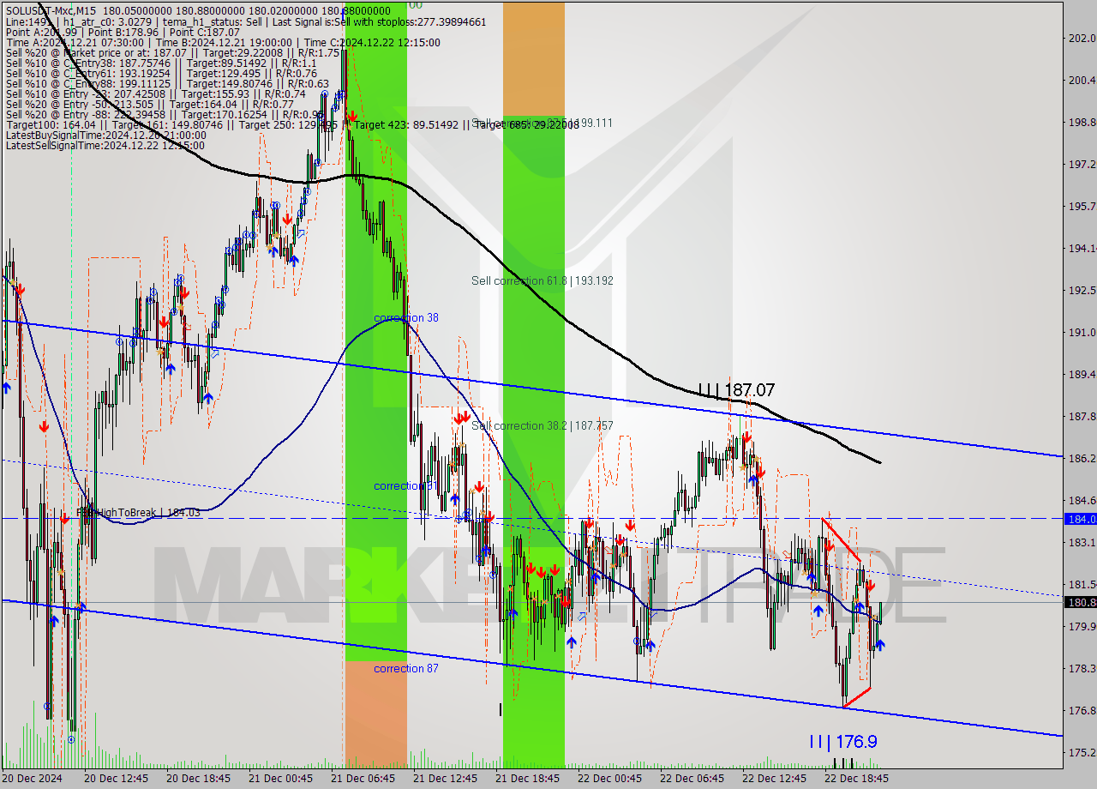The width and height of the screenshot is (1097, 789).
Task: Click the 'Sell %10 @ C_Entry88: 199.11125' line
Action: click(167, 83)
